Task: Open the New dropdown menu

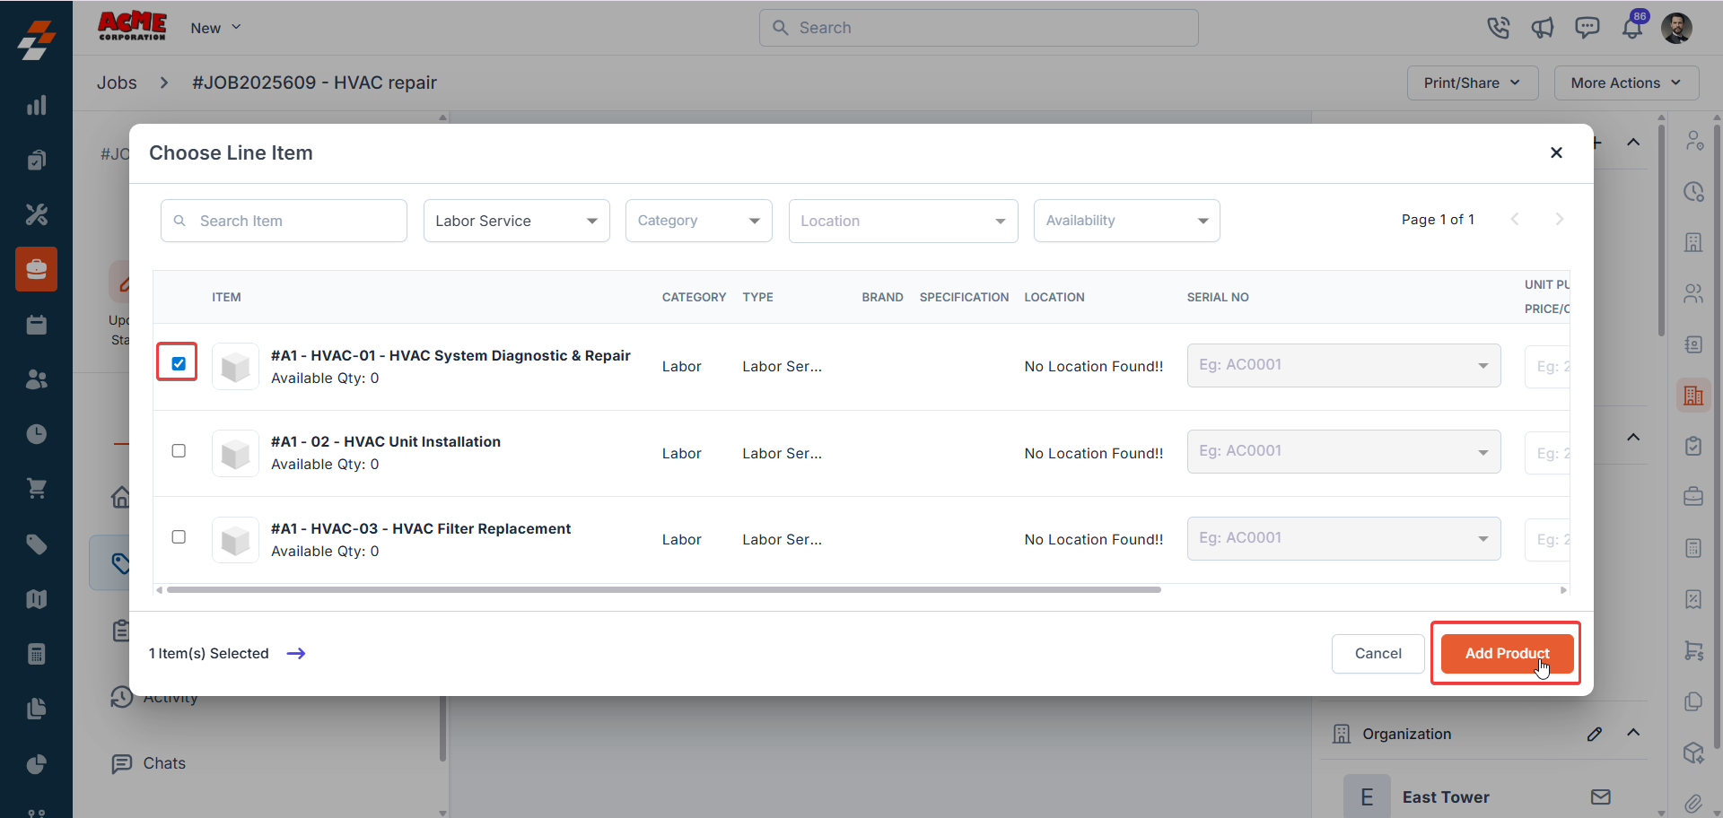Action: (215, 28)
